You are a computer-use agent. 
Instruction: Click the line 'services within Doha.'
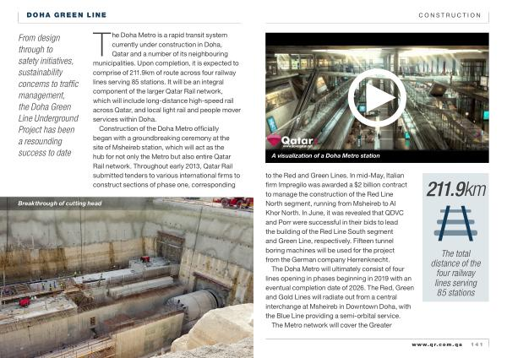124,119
